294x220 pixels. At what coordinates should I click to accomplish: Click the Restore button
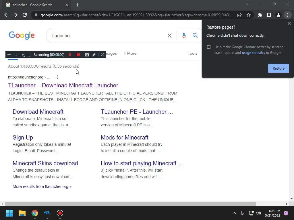click(278, 68)
